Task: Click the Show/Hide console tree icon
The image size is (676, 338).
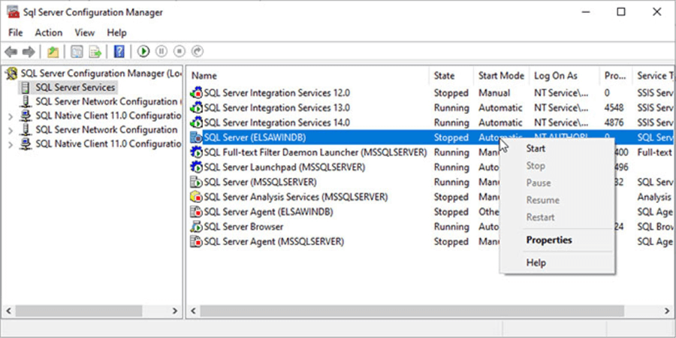Action: pyautogui.click(x=77, y=52)
